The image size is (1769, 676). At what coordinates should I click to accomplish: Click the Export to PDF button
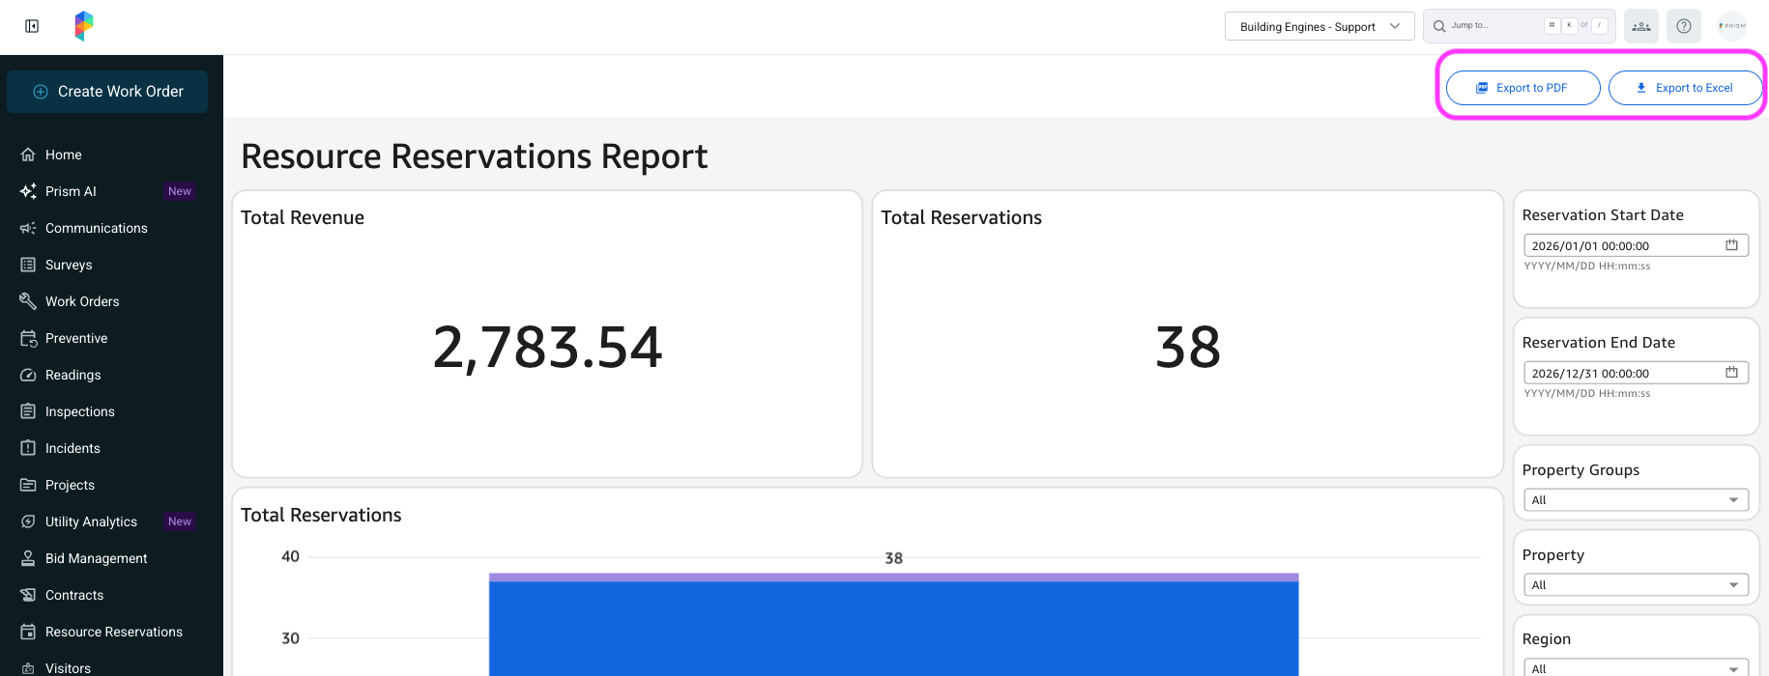pyautogui.click(x=1523, y=88)
